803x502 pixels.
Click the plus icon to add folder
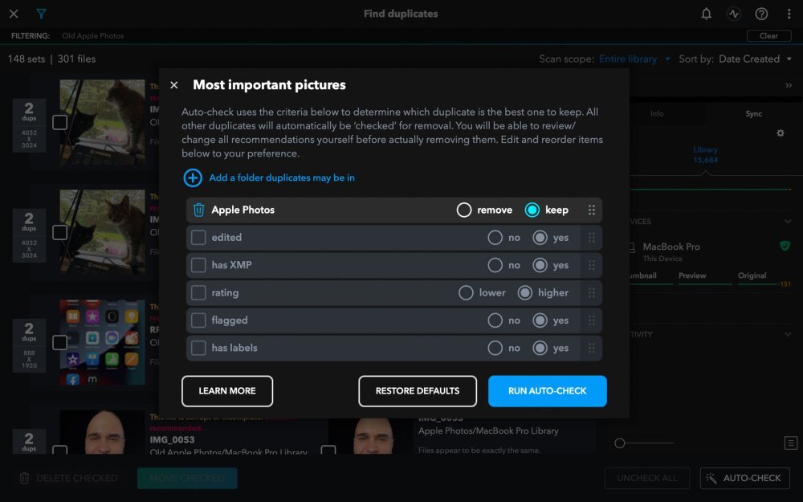pyautogui.click(x=193, y=178)
